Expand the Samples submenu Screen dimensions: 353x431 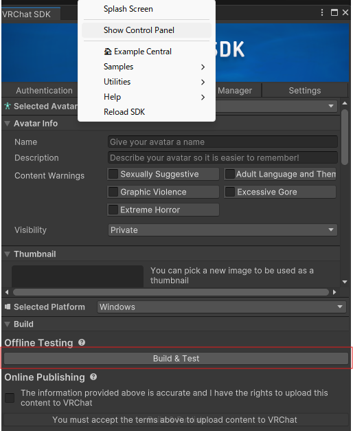point(146,67)
